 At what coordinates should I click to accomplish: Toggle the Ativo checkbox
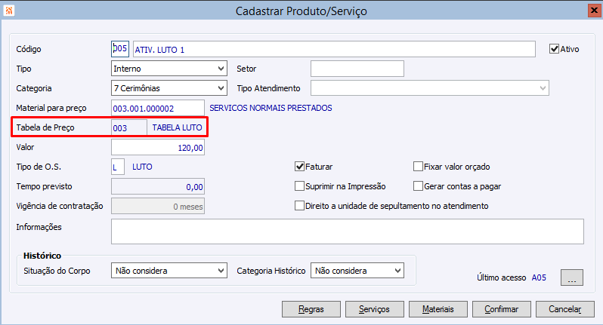coord(554,49)
